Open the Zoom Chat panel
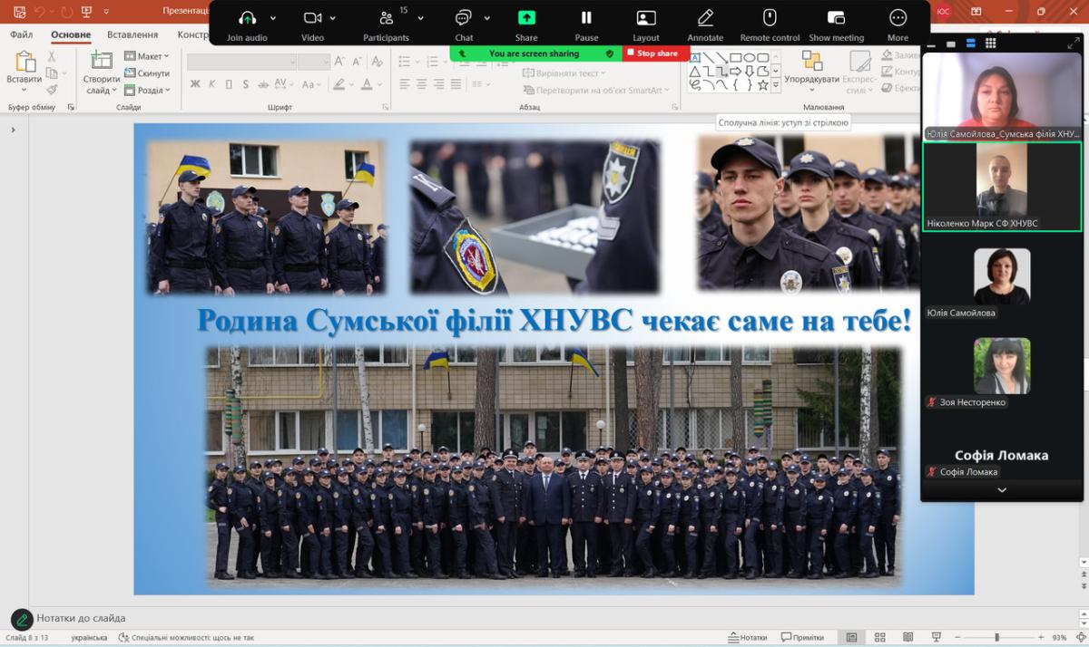1089x647 pixels. pyautogui.click(x=464, y=18)
